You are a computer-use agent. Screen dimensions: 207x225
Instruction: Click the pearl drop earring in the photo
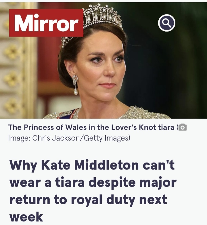(75, 85)
